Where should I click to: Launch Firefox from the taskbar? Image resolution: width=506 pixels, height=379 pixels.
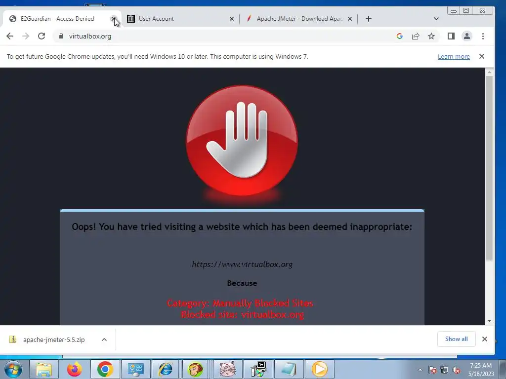[75, 369]
